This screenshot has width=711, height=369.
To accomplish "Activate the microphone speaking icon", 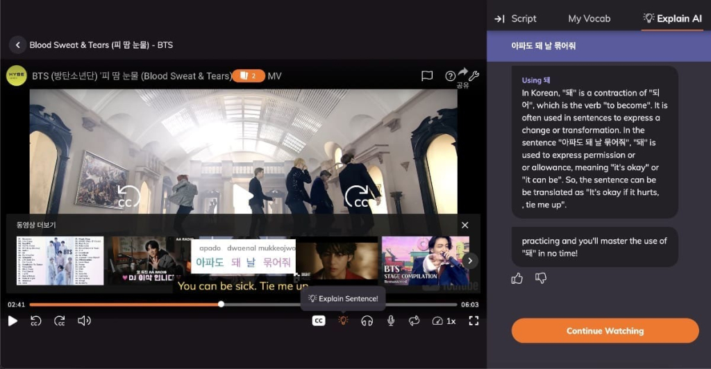I will [391, 321].
